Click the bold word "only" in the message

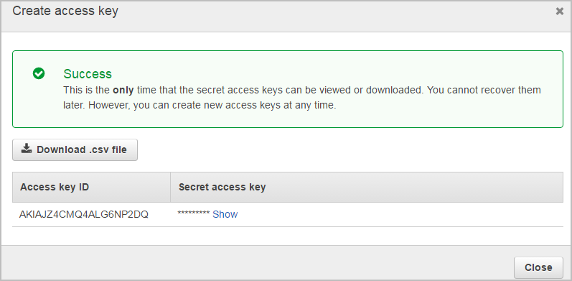(x=123, y=90)
